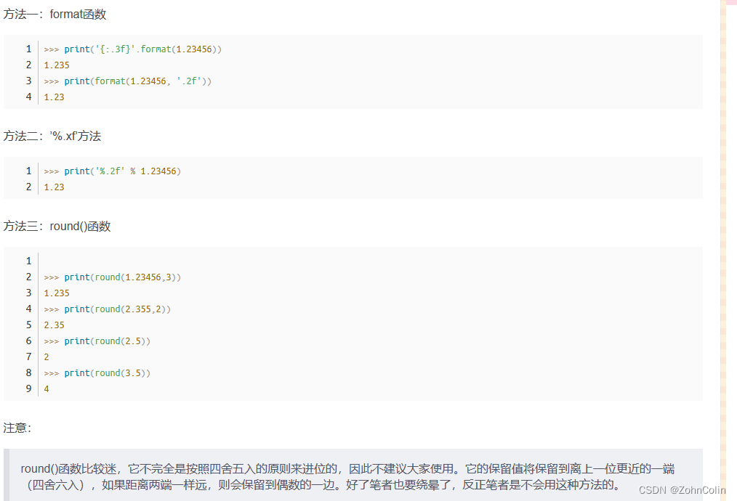
Task: Click the output 1.23 in the second block
Action: (x=53, y=187)
